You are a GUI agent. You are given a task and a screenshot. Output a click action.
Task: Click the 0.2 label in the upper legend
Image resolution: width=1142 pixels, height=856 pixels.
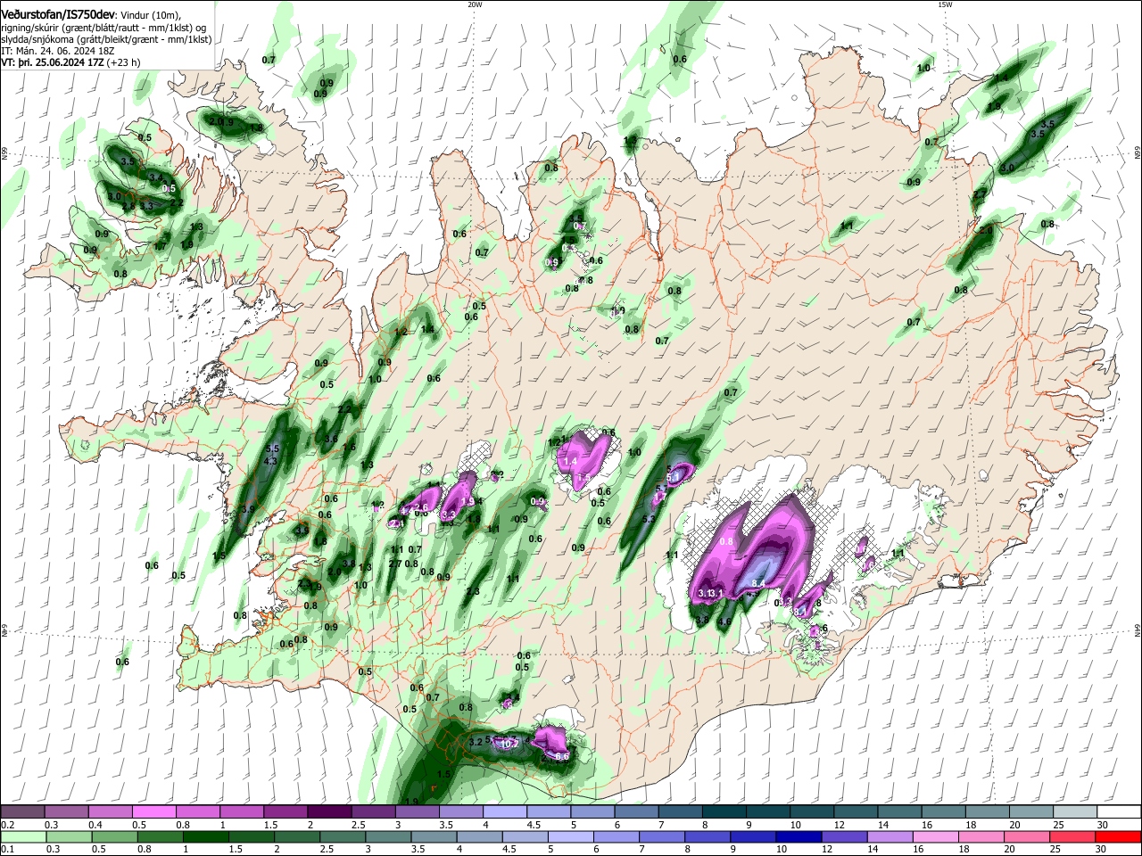[8, 826]
